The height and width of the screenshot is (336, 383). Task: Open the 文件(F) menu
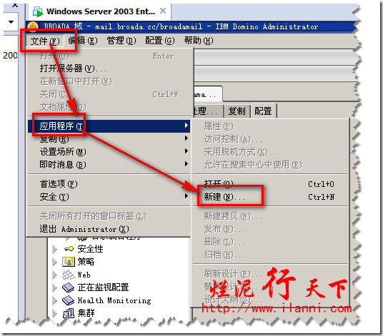[45, 41]
